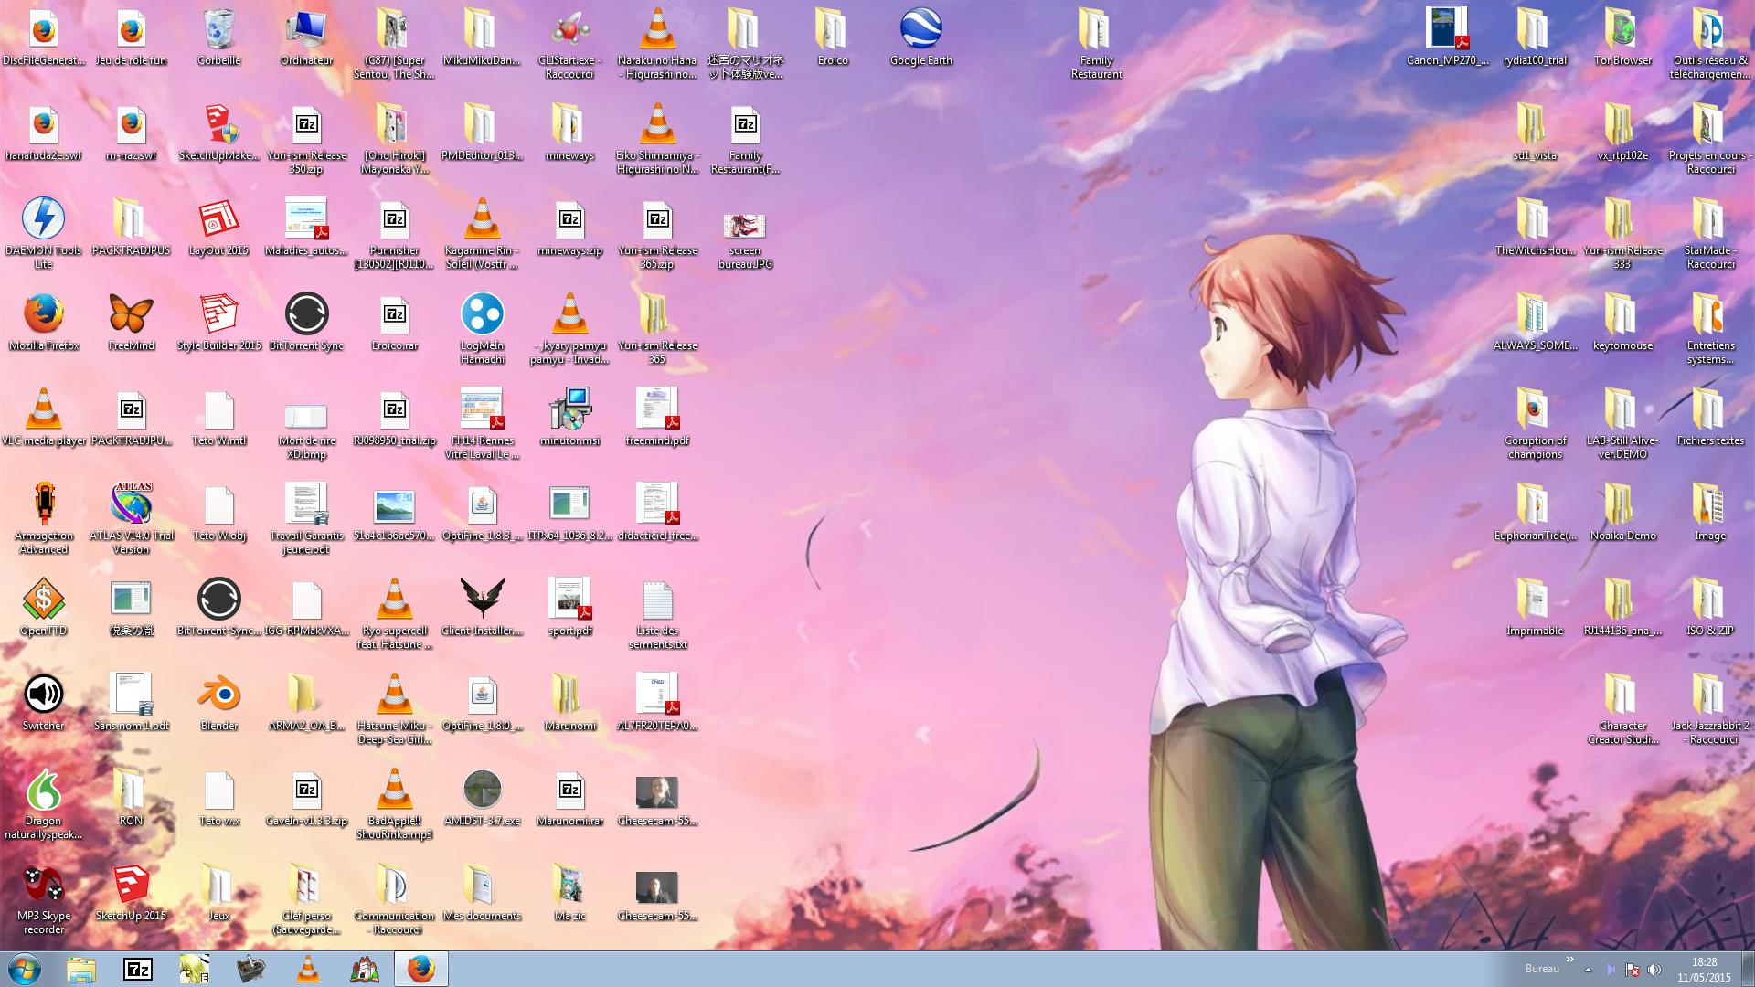Open SketchUpMake installer icon

tap(218, 132)
